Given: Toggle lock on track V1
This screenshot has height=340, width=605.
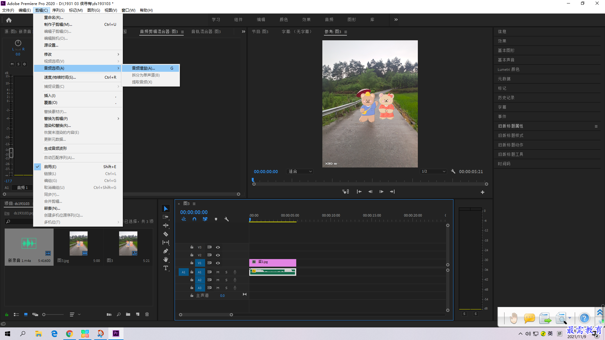Looking at the screenshot, I should click(x=192, y=263).
